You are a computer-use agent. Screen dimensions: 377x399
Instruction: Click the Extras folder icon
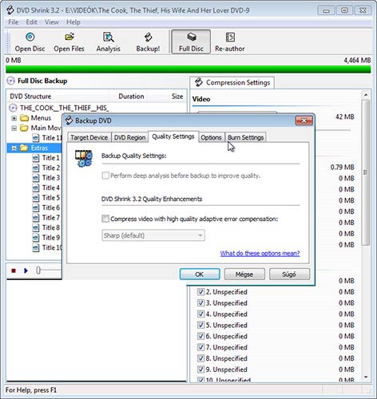tap(25, 148)
